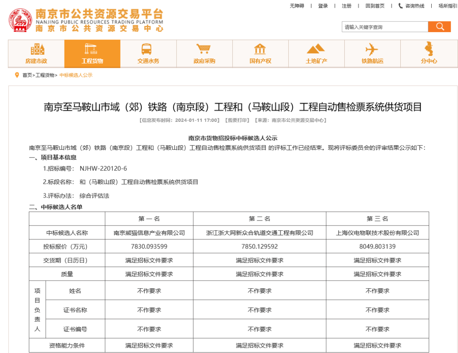Click the keyword search input field
Image resolution: width=458 pixels, height=353 pixels.
[385, 27]
